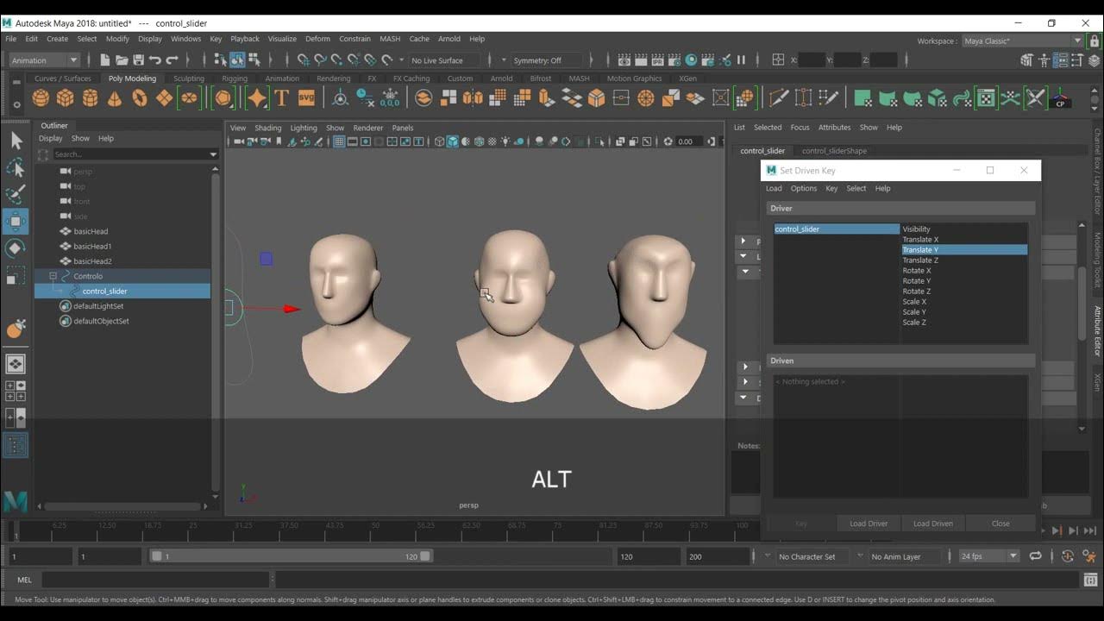
Task: Toggle playback loop mode button
Action: (1035, 556)
